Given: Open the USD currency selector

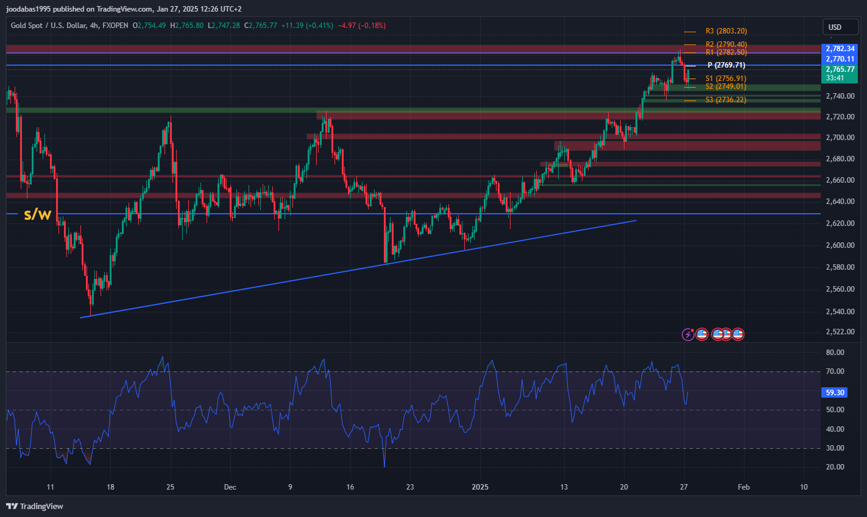Looking at the screenshot, I should point(835,27).
